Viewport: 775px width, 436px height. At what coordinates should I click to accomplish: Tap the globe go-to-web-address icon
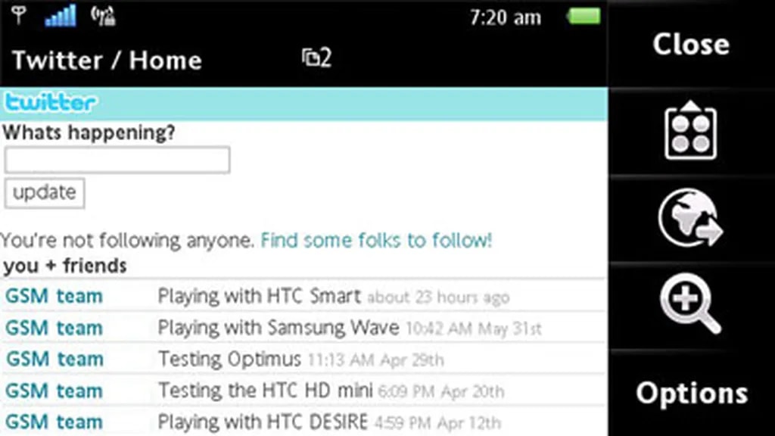[x=690, y=220]
